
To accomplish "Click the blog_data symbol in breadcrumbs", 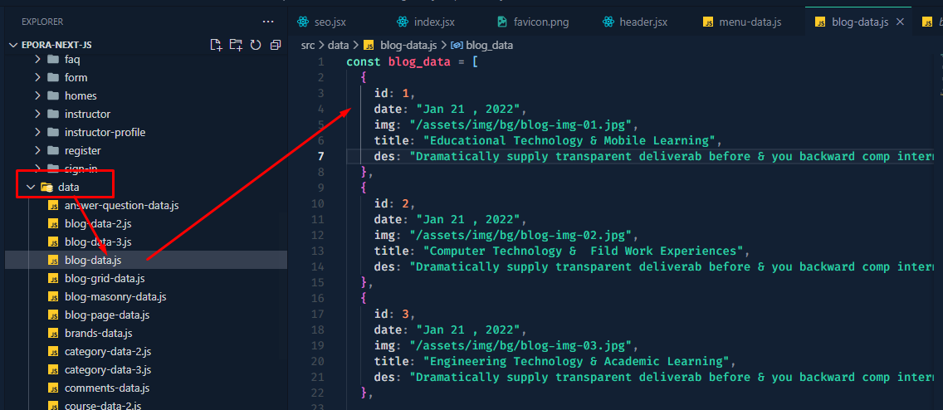I will [x=488, y=45].
